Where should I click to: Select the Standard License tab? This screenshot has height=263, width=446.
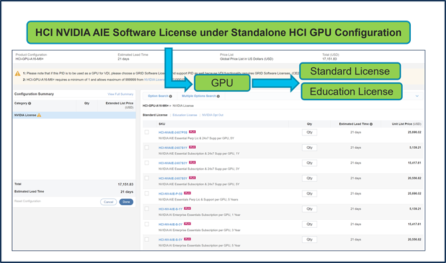(155, 115)
